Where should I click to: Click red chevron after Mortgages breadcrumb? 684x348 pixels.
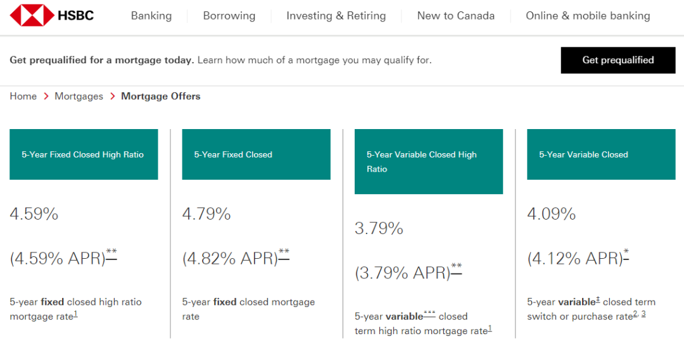pos(112,96)
